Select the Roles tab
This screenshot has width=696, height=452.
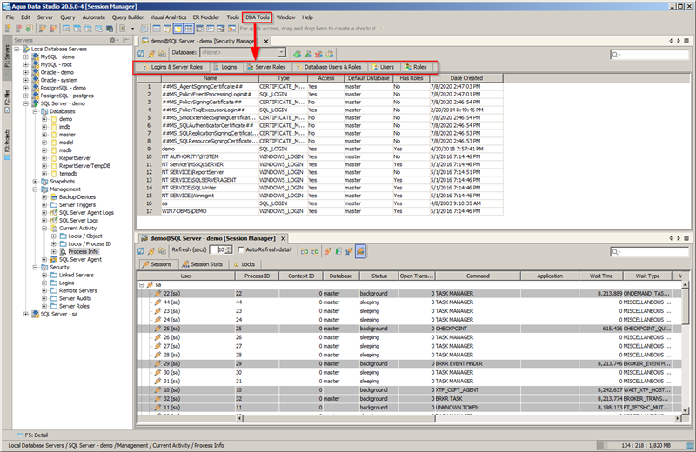[x=416, y=67]
